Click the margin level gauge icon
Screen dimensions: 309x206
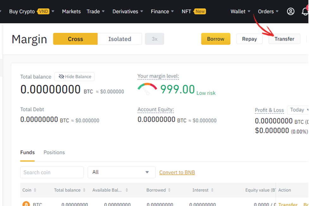tap(147, 89)
